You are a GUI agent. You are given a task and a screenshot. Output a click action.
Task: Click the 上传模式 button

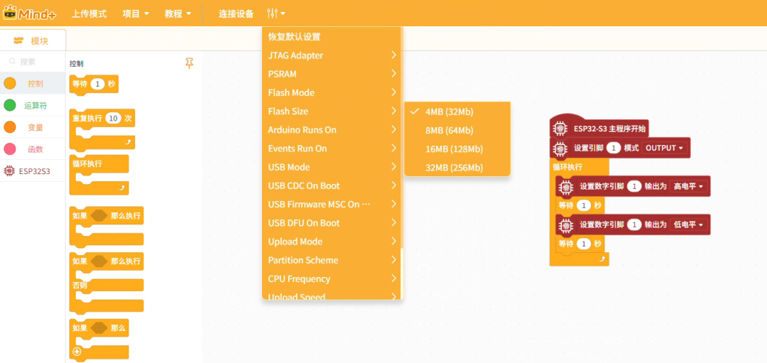click(89, 13)
